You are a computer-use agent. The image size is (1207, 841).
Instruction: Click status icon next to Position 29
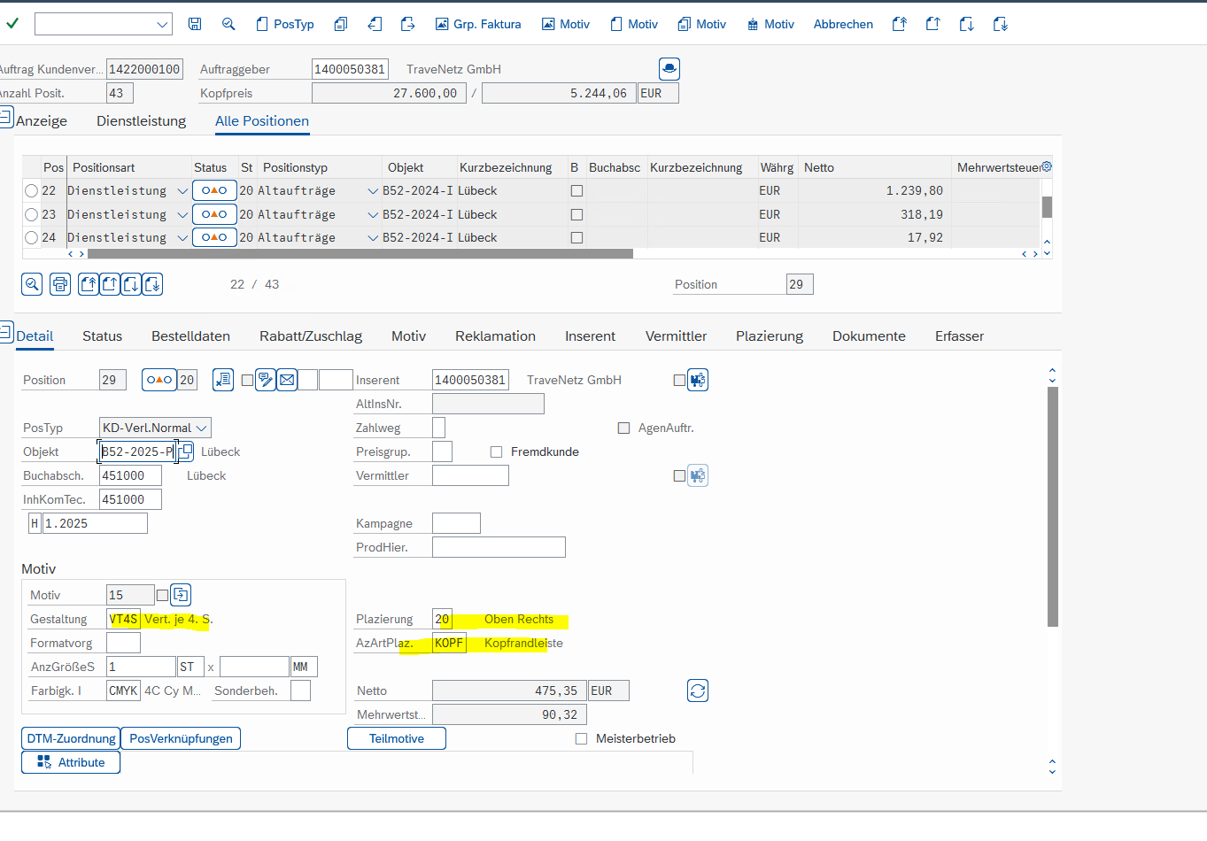click(x=159, y=380)
